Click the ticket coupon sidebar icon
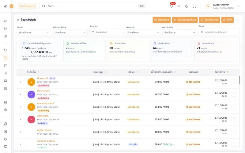 pyautogui.click(x=6, y=81)
